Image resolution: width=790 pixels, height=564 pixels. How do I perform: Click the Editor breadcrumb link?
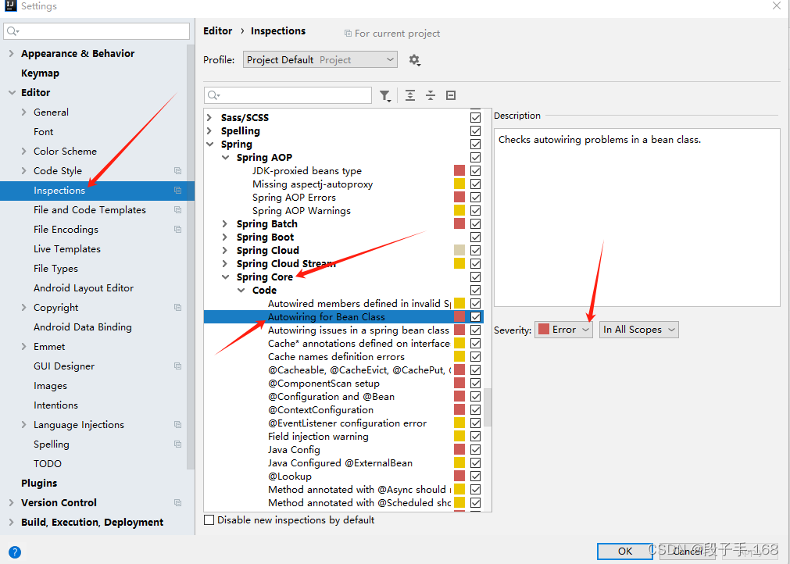[x=218, y=30]
